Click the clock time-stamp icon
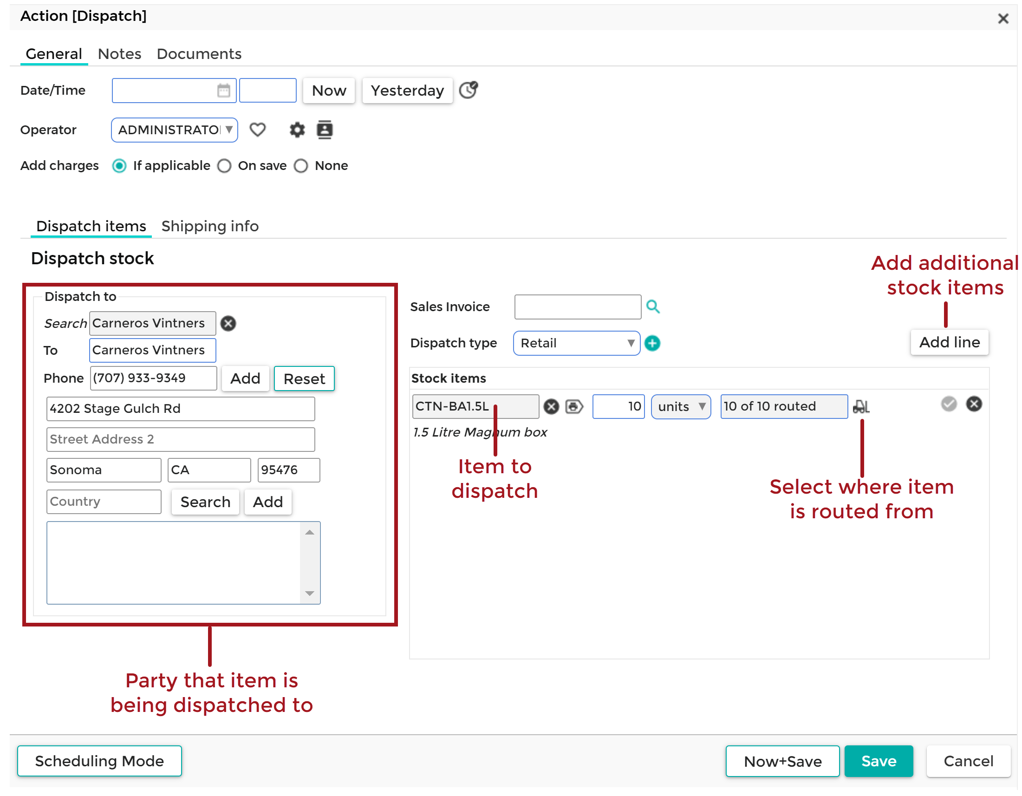This screenshot has height=796, width=1022. tap(469, 90)
